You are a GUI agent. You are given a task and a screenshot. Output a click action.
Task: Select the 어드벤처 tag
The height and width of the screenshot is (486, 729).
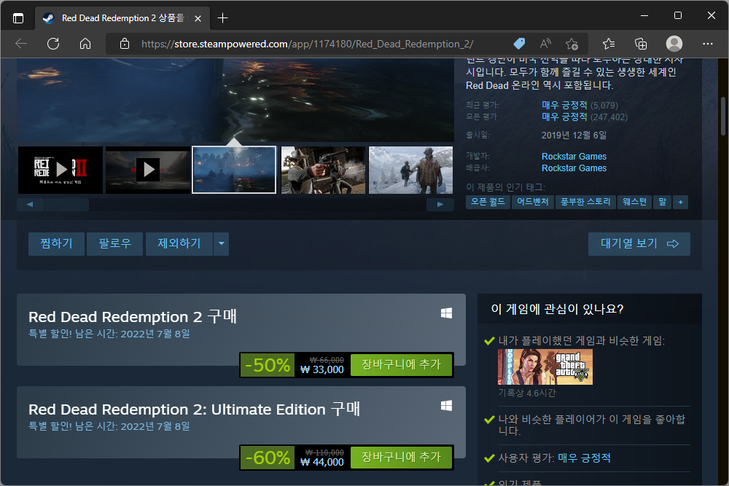coord(533,202)
